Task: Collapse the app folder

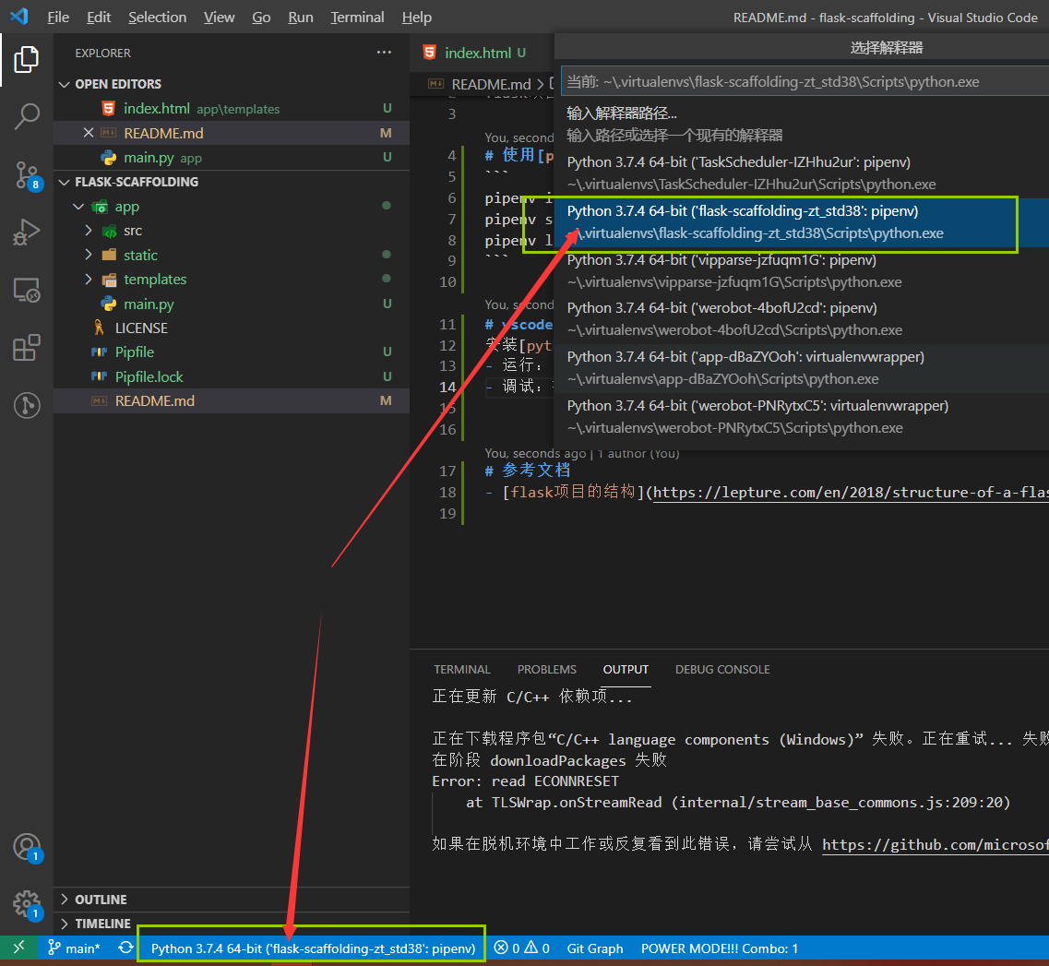Action: (x=78, y=207)
